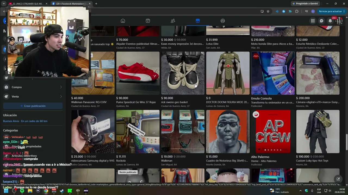Open the Chrome media controls icon
Screen dimensions: 348x195
pyautogui.click(x=306, y=11)
